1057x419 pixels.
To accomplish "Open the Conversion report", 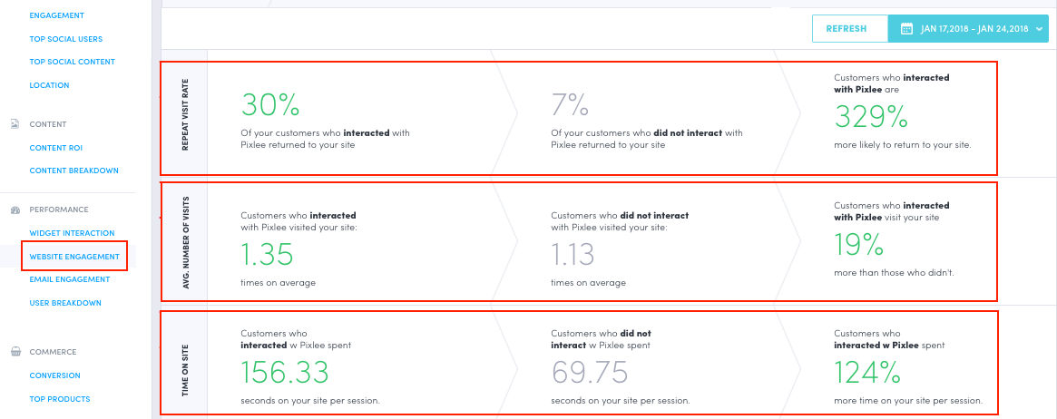I will tap(54, 375).
